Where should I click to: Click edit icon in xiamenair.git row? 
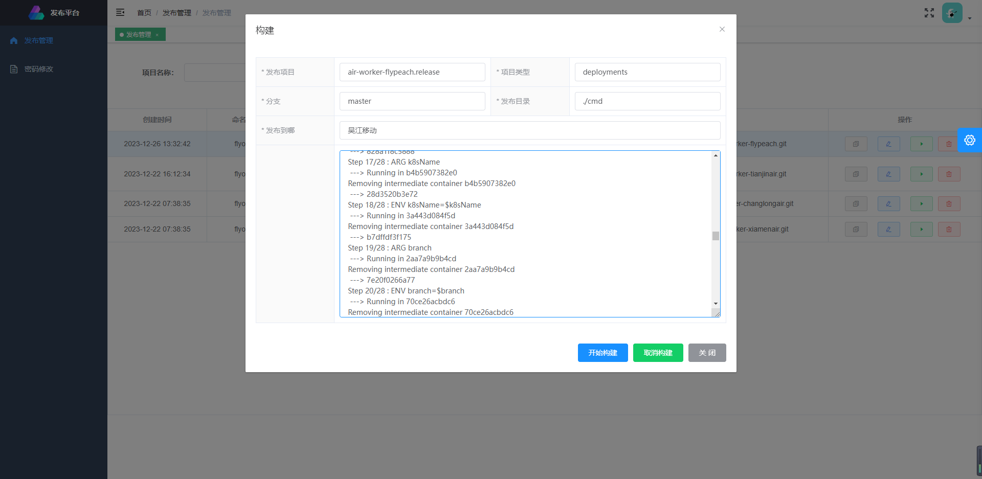888,229
